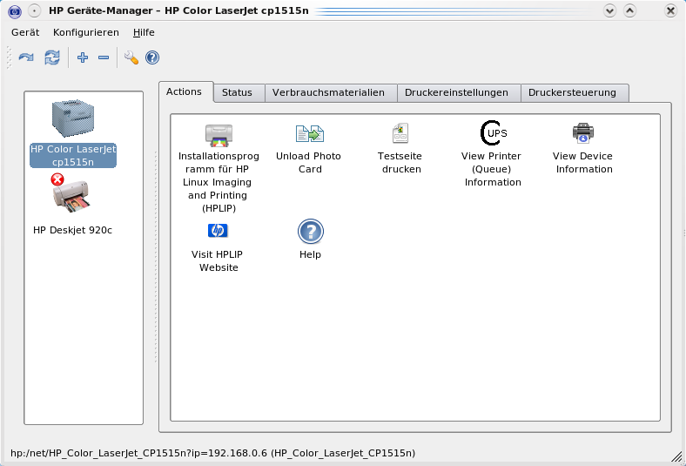
Task: Select the HP Color LaserJet cp1515n device
Action: coord(73,133)
